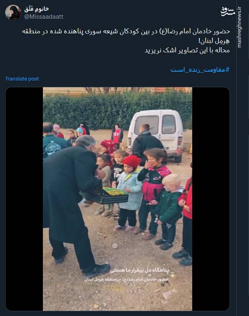Click the white van in the video

(x=158, y=134)
